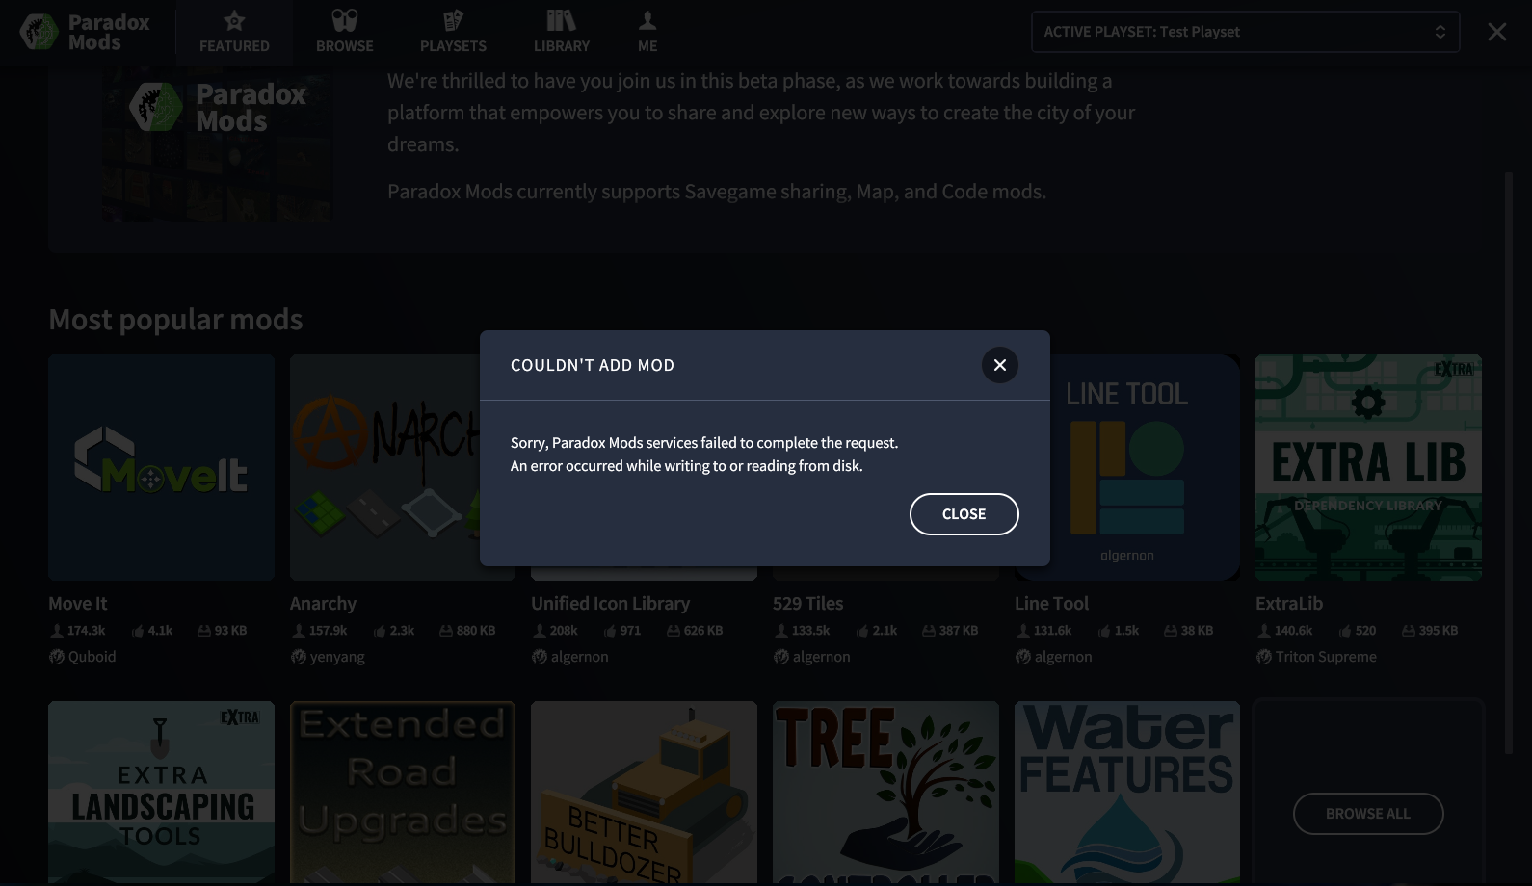Expand the Active Playset dropdown
This screenshot has height=886, width=1532.
pyautogui.click(x=1245, y=32)
